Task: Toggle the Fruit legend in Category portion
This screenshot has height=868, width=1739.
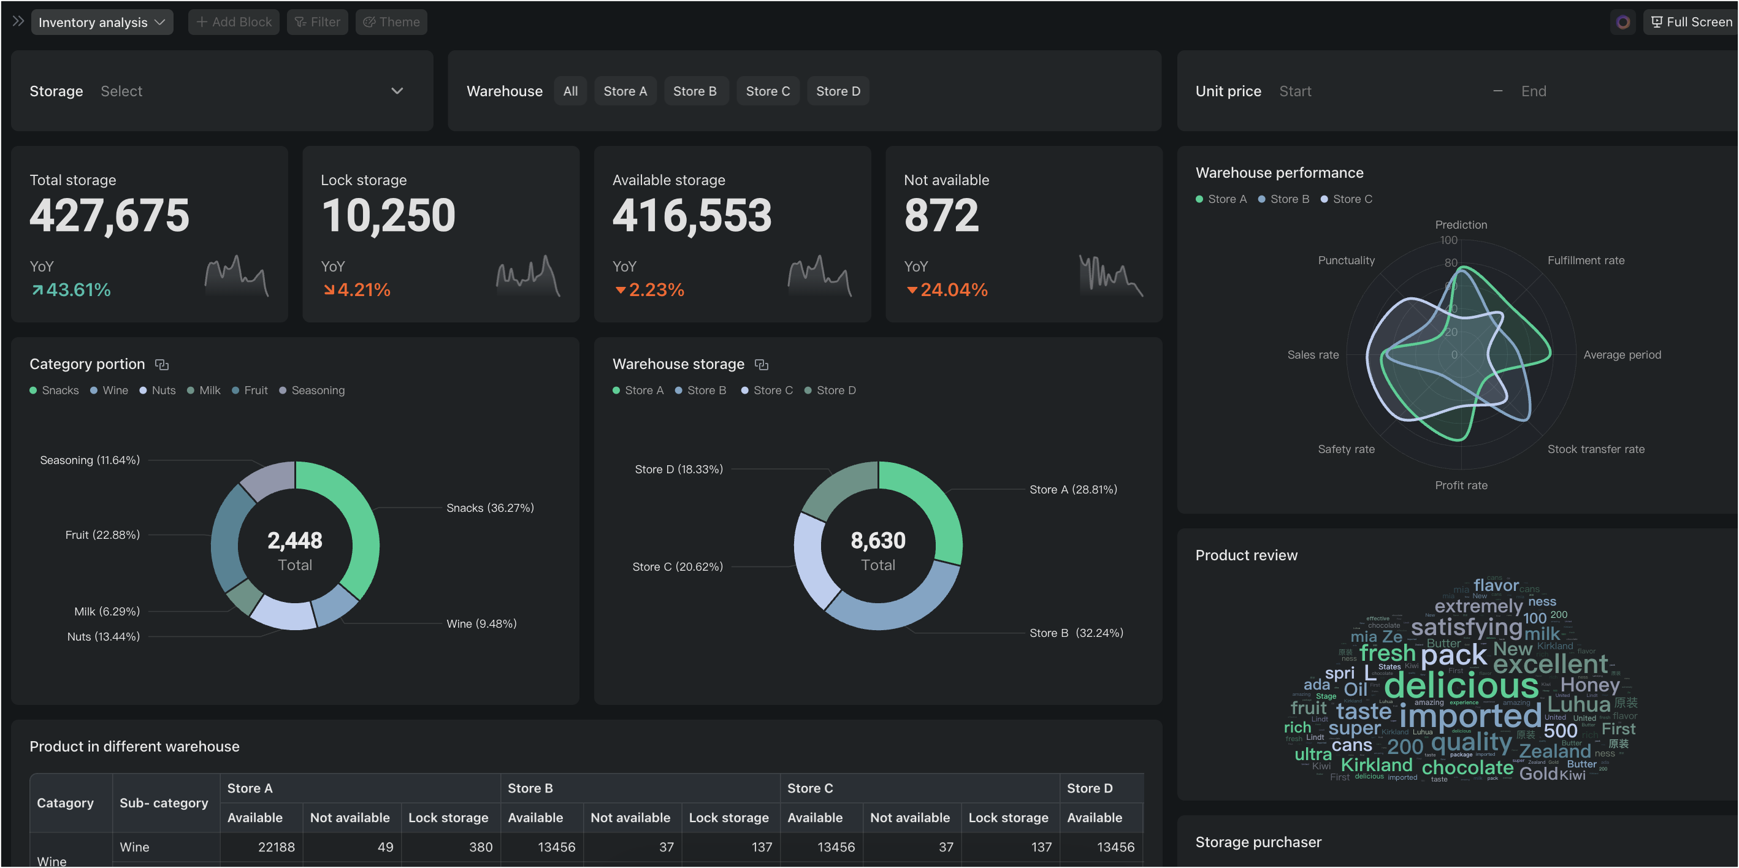Action: click(x=250, y=390)
